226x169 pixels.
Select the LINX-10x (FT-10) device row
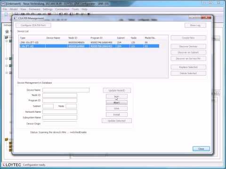89,42
